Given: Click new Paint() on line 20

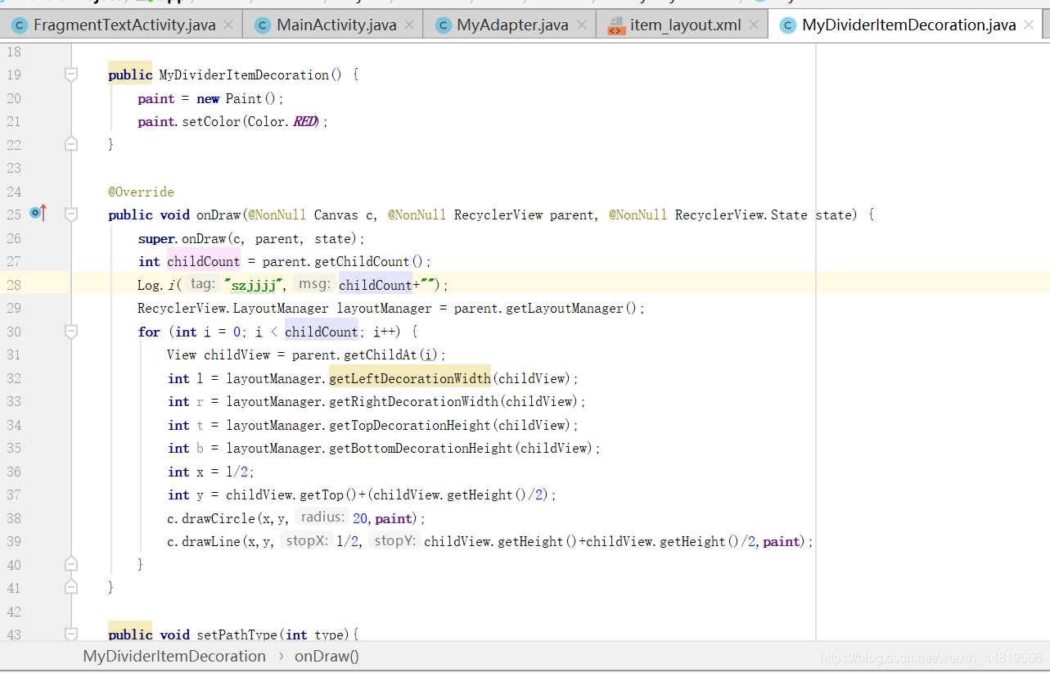Looking at the screenshot, I should tap(237, 98).
